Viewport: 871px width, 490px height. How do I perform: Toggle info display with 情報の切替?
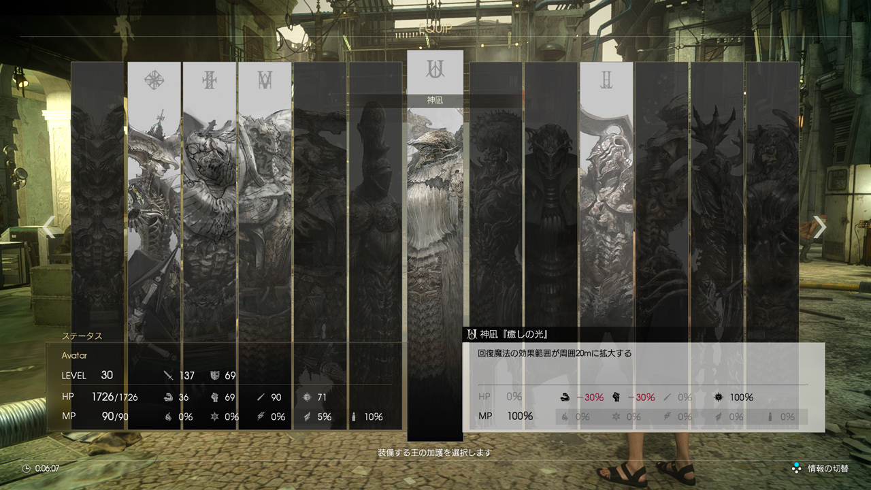[827, 468]
